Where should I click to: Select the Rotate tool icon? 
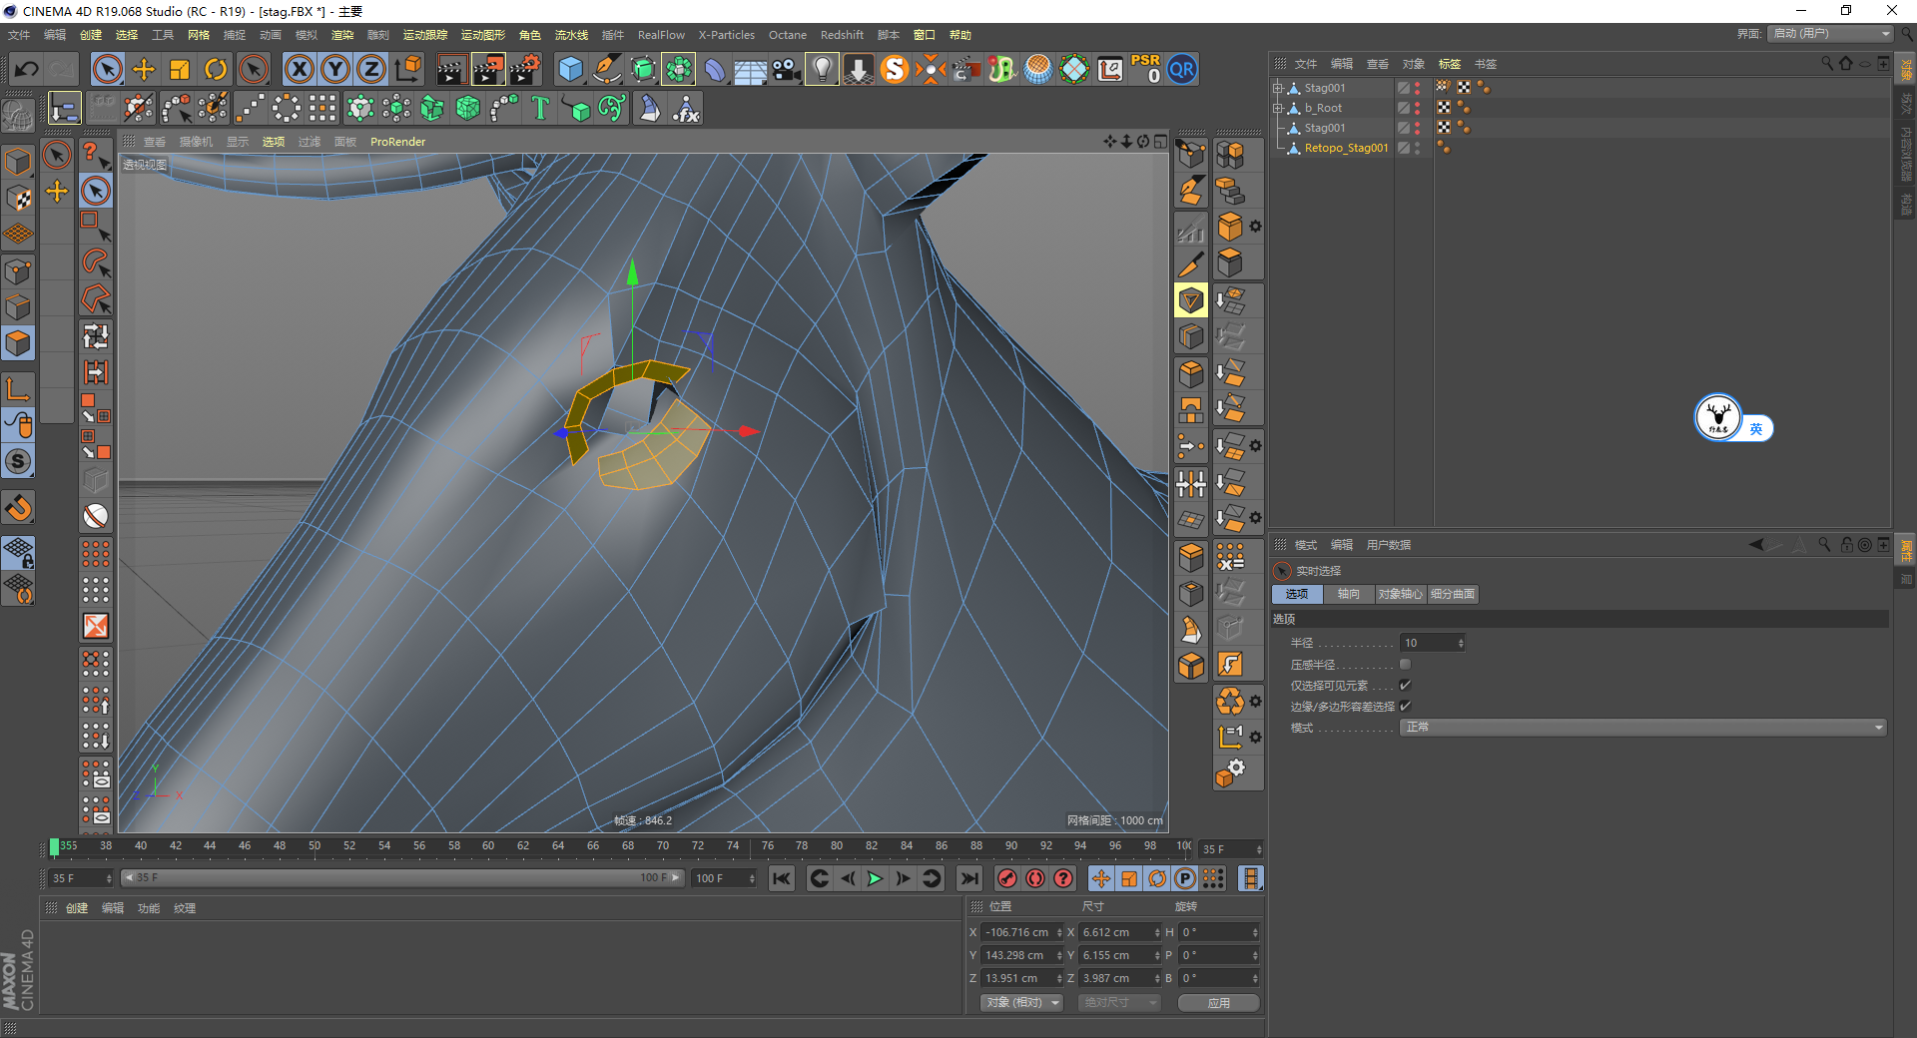point(216,69)
